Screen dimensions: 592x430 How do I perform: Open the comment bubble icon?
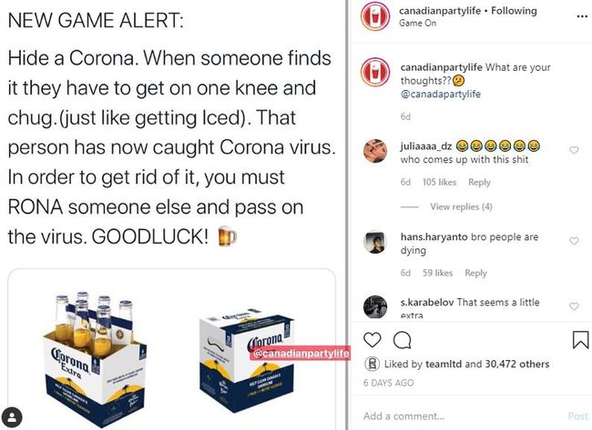pyautogui.click(x=402, y=341)
